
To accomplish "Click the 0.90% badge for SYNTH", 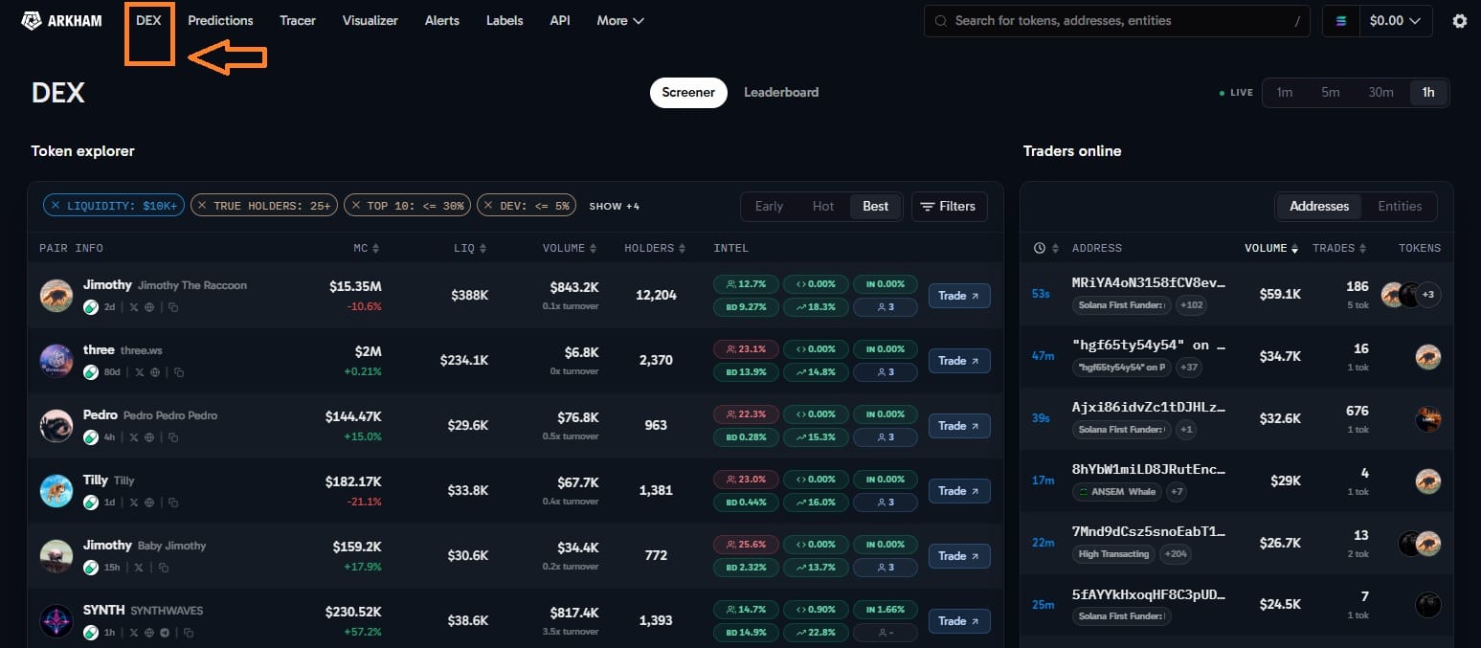I will coord(816,610).
